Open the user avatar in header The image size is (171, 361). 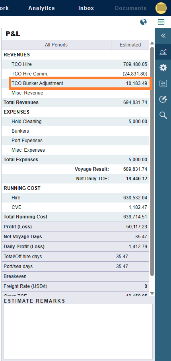pyautogui.click(x=161, y=8)
